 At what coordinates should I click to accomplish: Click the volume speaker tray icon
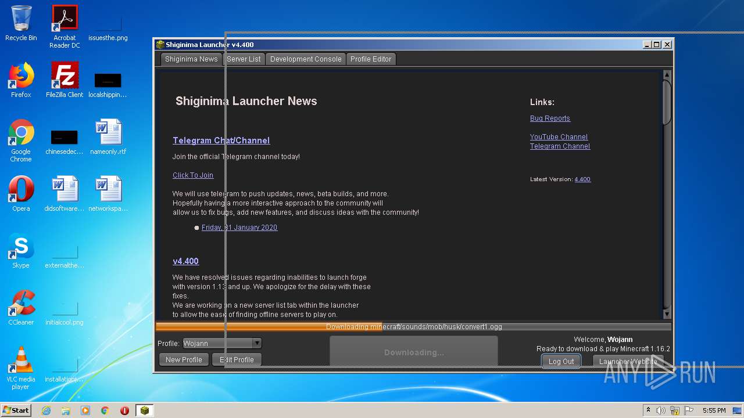[x=661, y=410]
